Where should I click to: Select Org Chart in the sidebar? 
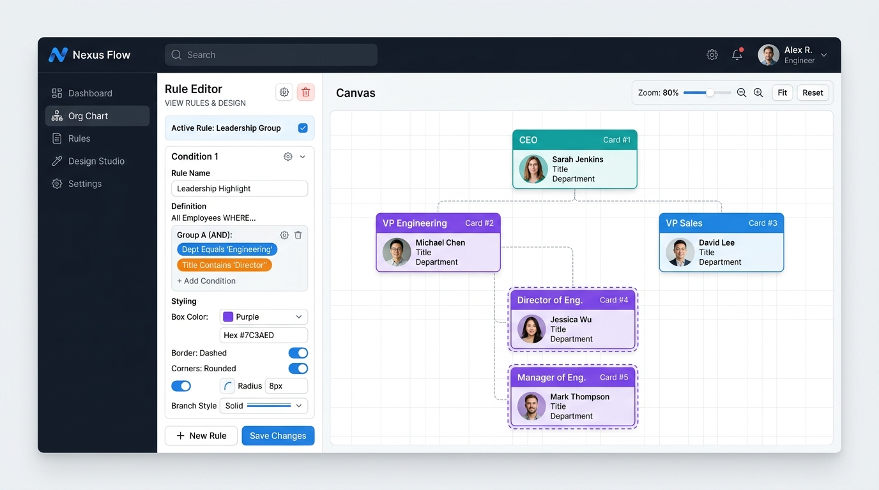(97, 116)
